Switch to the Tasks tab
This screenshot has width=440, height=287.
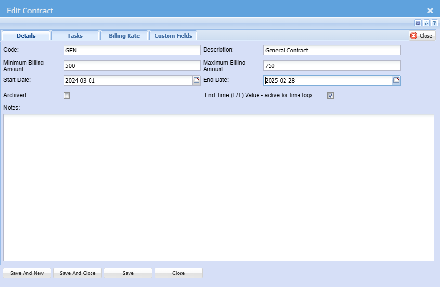pos(75,36)
